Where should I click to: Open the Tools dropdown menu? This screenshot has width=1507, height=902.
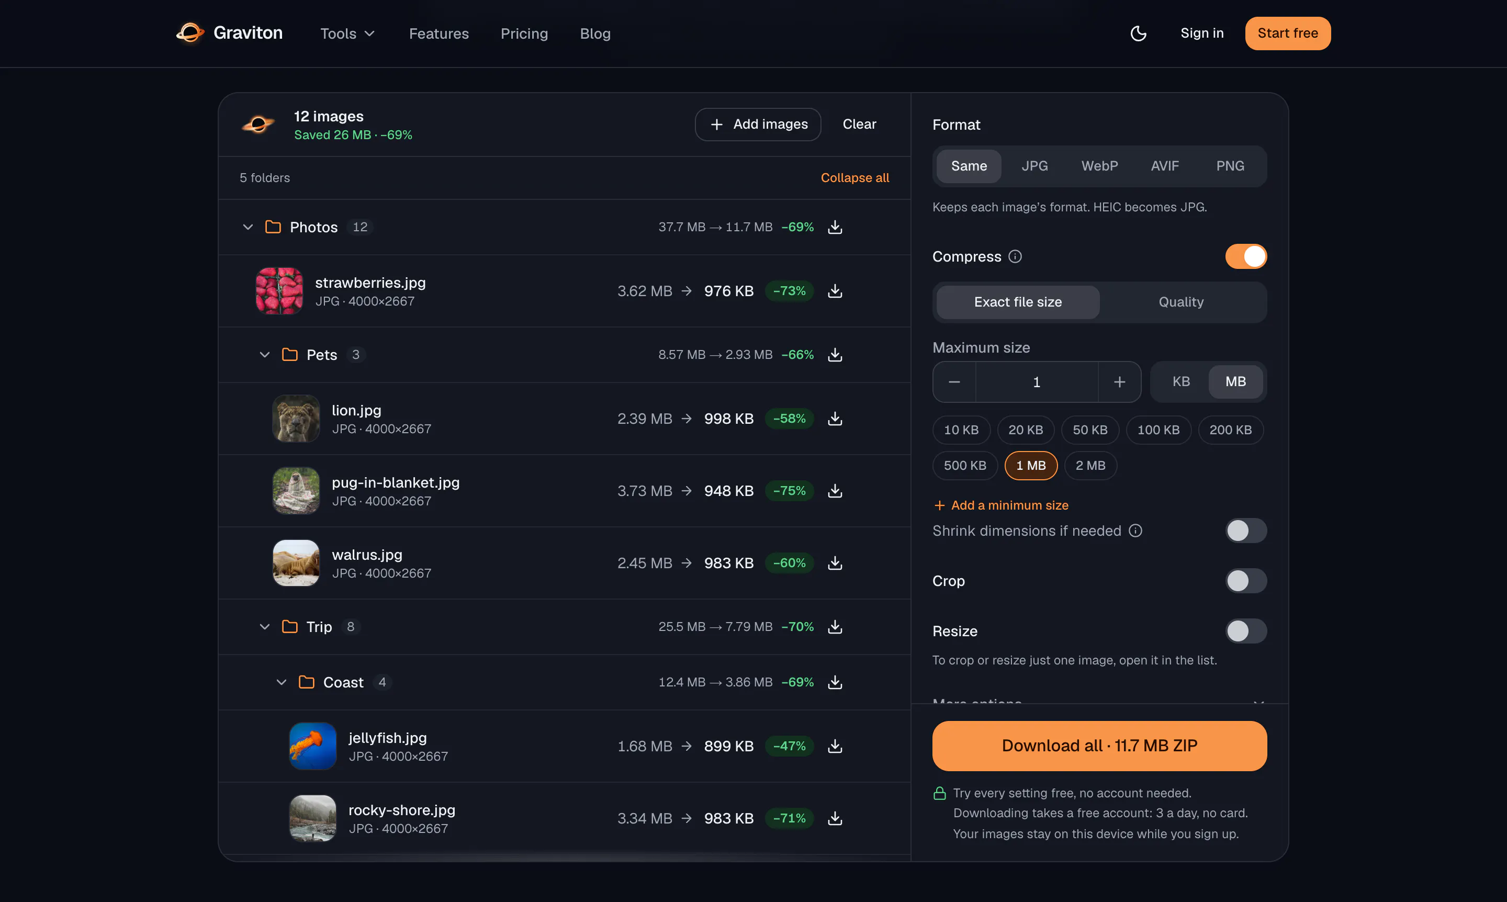click(347, 33)
